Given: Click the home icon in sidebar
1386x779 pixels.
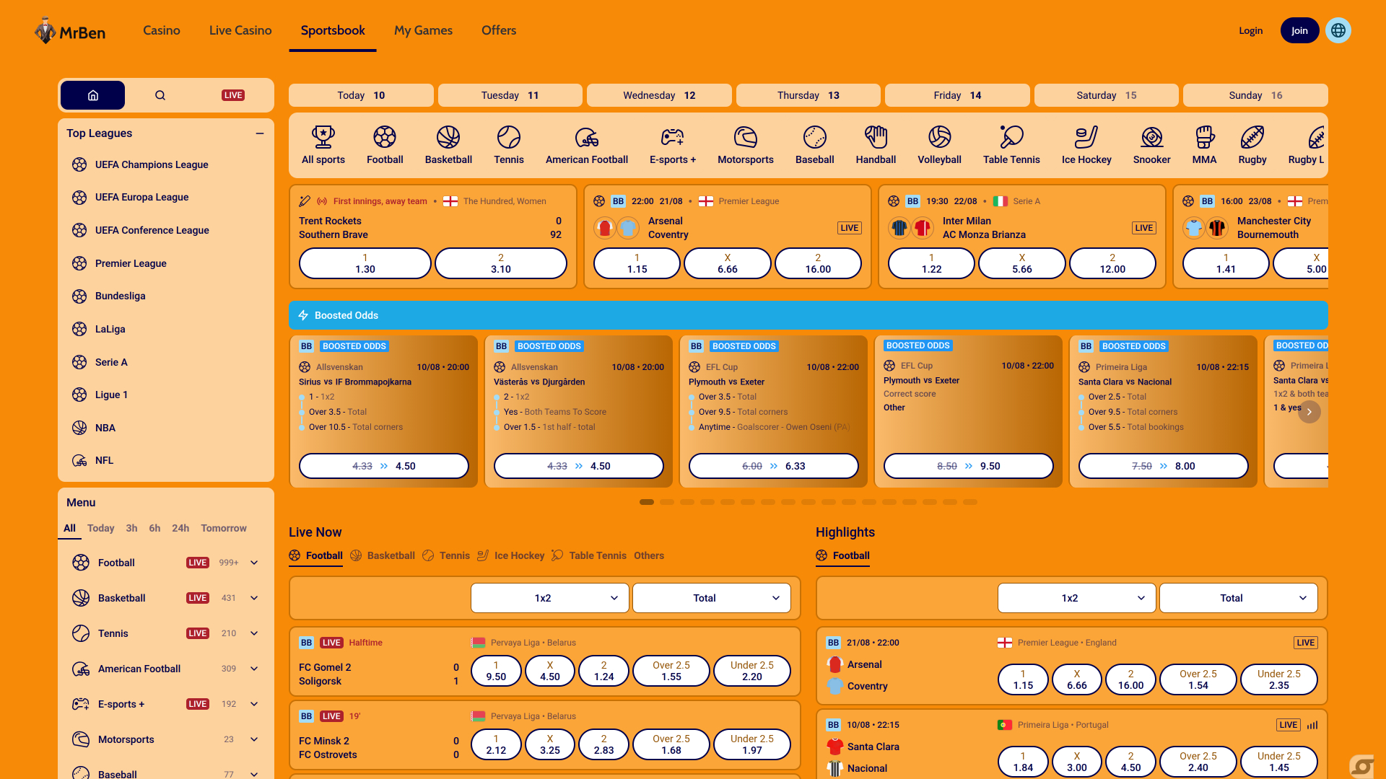Looking at the screenshot, I should click(x=92, y=95).
